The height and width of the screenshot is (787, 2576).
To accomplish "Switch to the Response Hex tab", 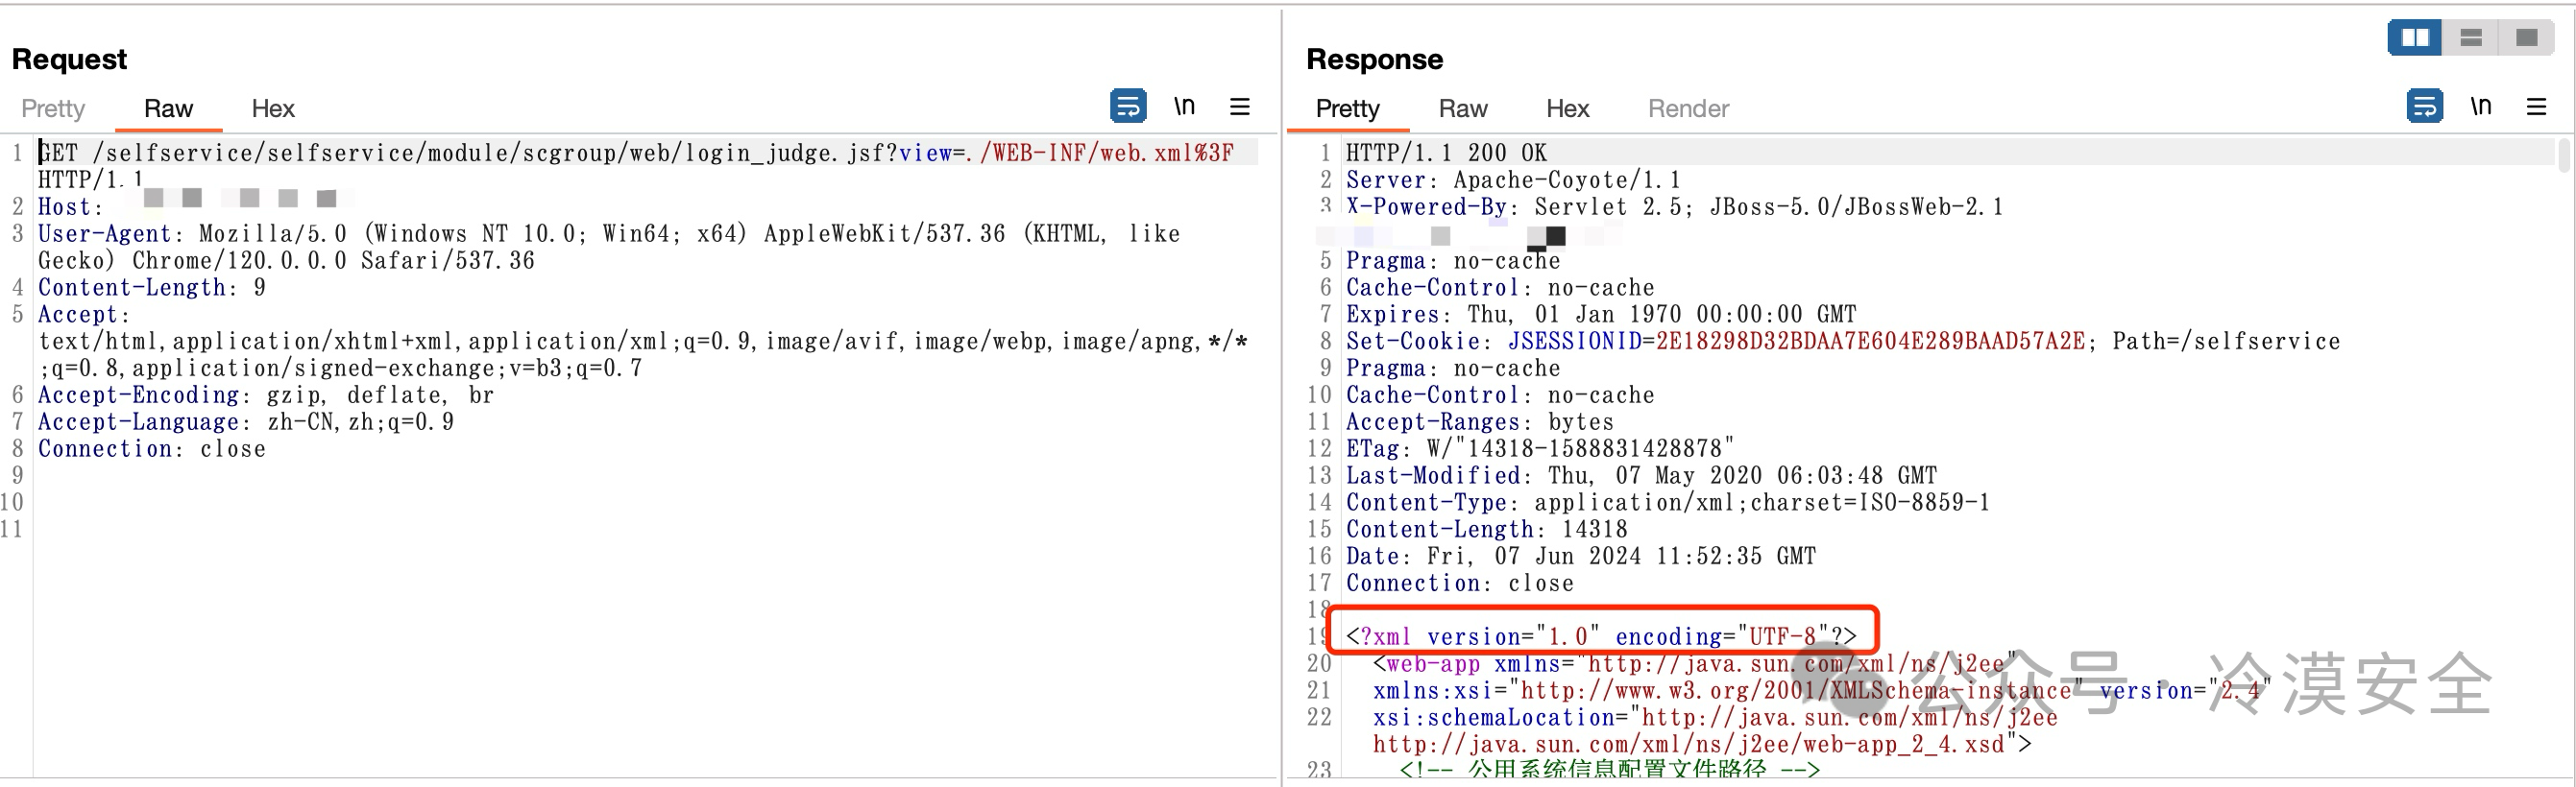I will point(1567,108).
